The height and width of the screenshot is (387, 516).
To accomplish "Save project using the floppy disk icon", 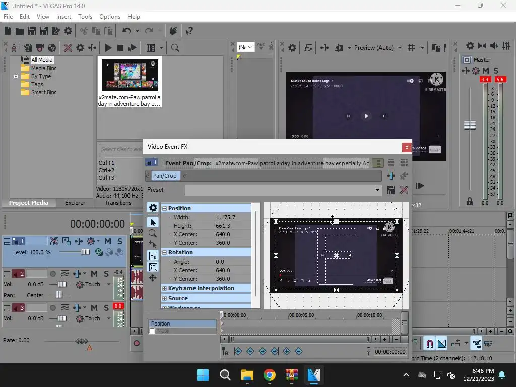I will [32, 31].
